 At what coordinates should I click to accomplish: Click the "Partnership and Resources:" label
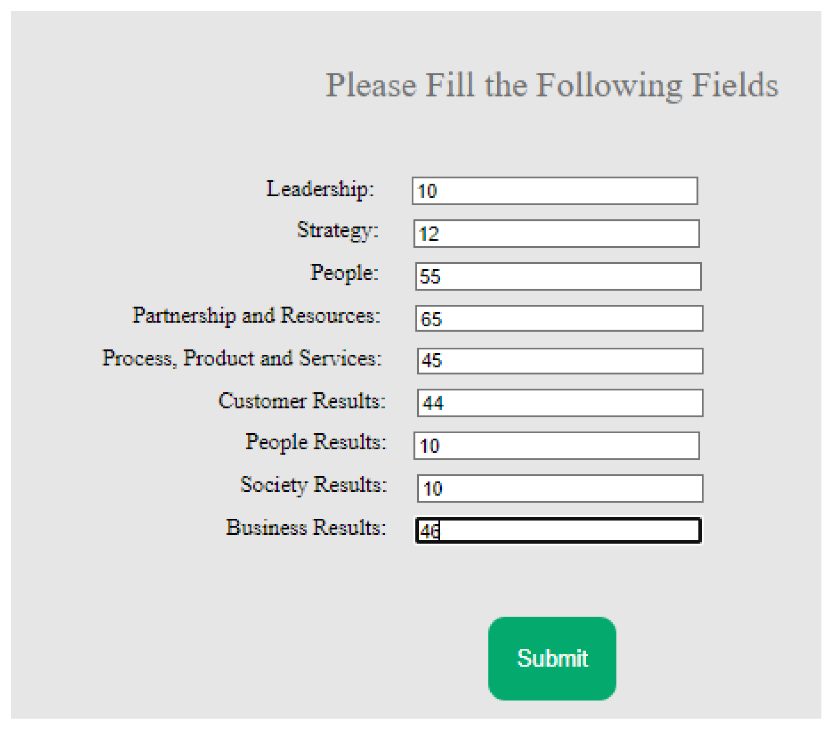click(x=256, y=316)
